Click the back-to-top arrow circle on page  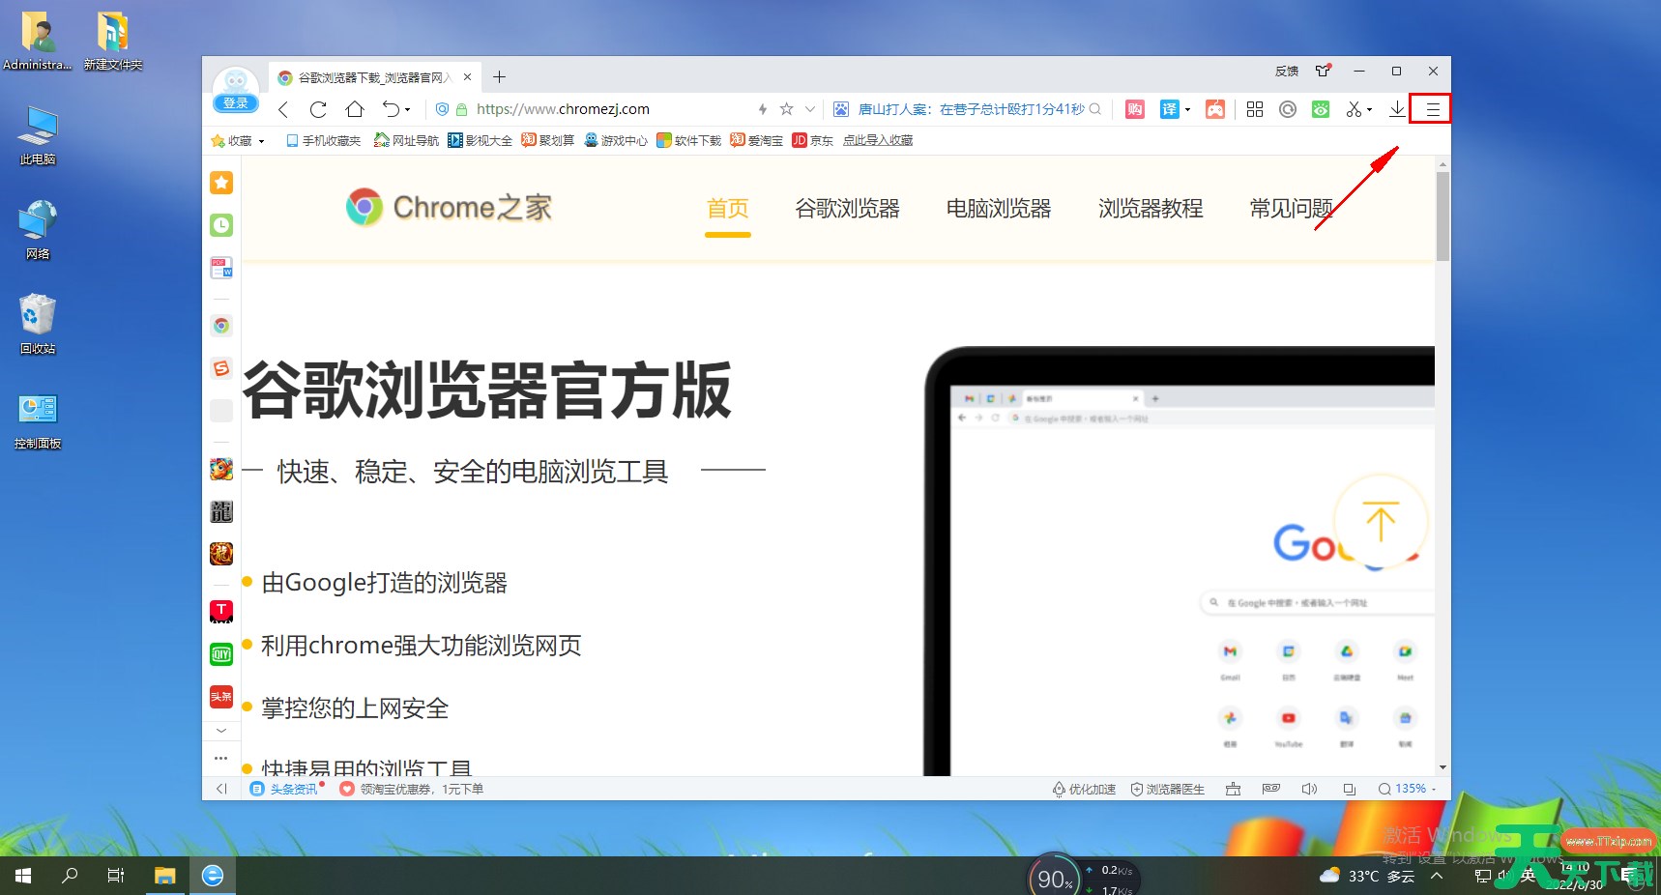(1380, 521)
